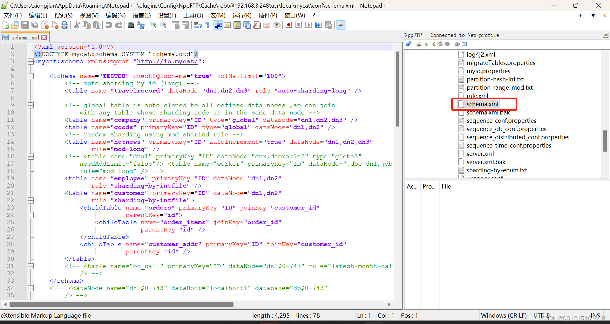Click the NppFTP connect/disconnect icon

point(409,44)
